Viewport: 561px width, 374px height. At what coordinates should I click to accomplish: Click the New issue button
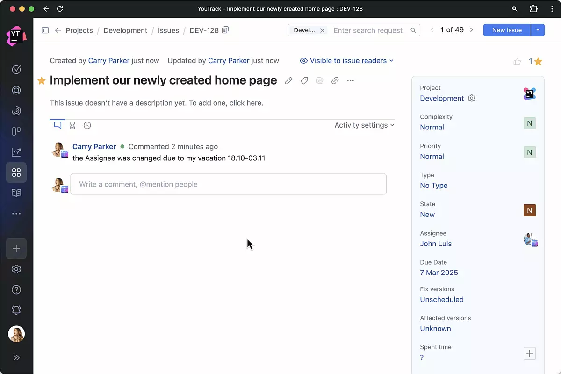coord(507,30)
